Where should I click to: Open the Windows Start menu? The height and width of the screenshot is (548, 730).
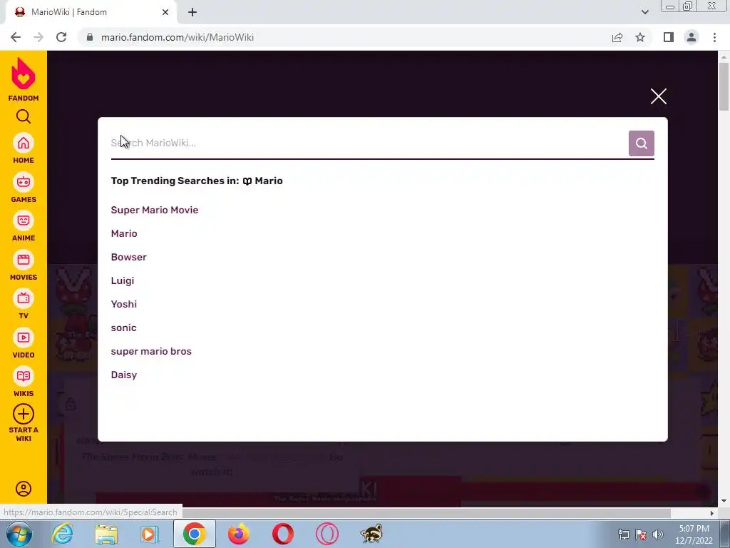[x=19, y=534]
